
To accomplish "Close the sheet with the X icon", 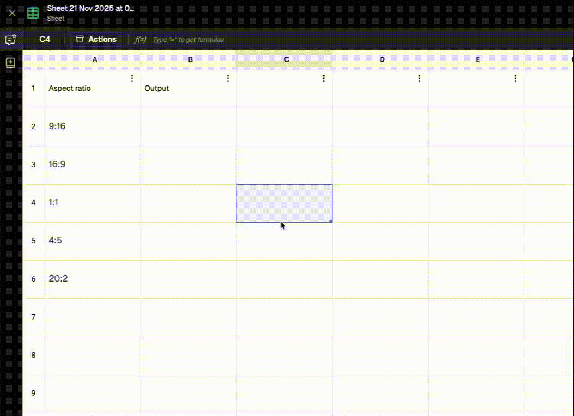I will coord(12,13).
